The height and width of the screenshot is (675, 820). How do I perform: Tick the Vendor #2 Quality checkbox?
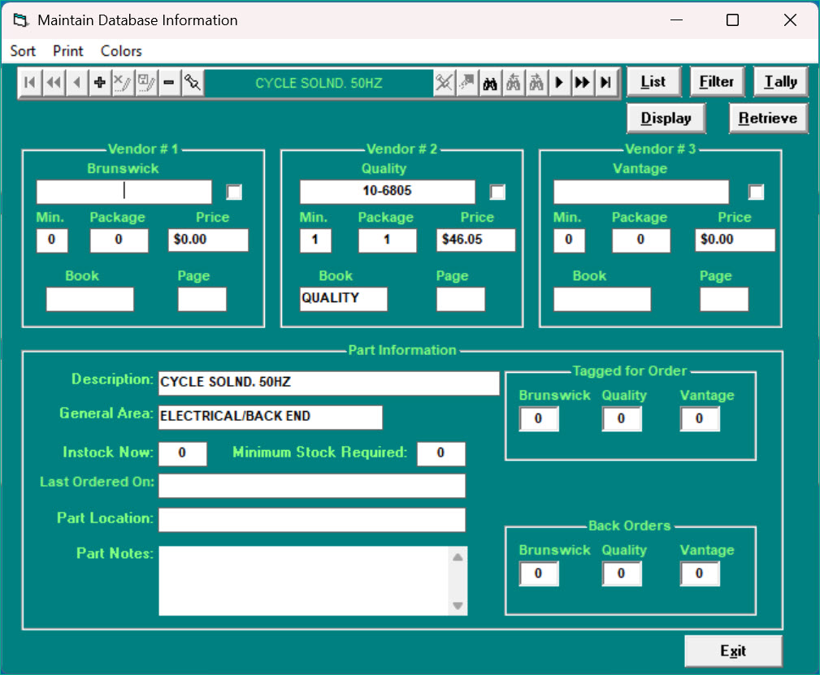[x=497, y=193]
